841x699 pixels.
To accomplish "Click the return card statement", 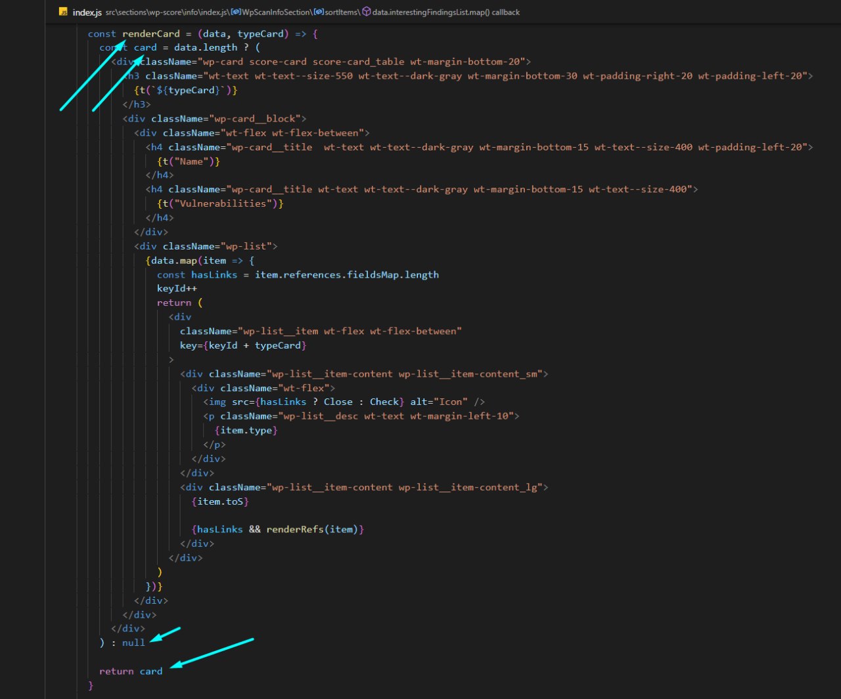I will click(x=131, y=671).
